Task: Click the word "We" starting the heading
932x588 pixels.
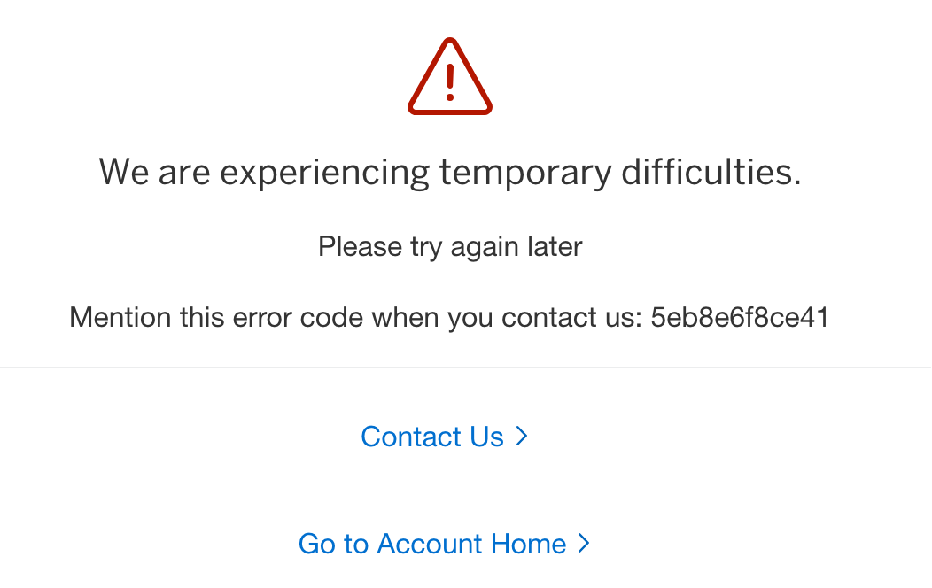Action: [123, 171]
